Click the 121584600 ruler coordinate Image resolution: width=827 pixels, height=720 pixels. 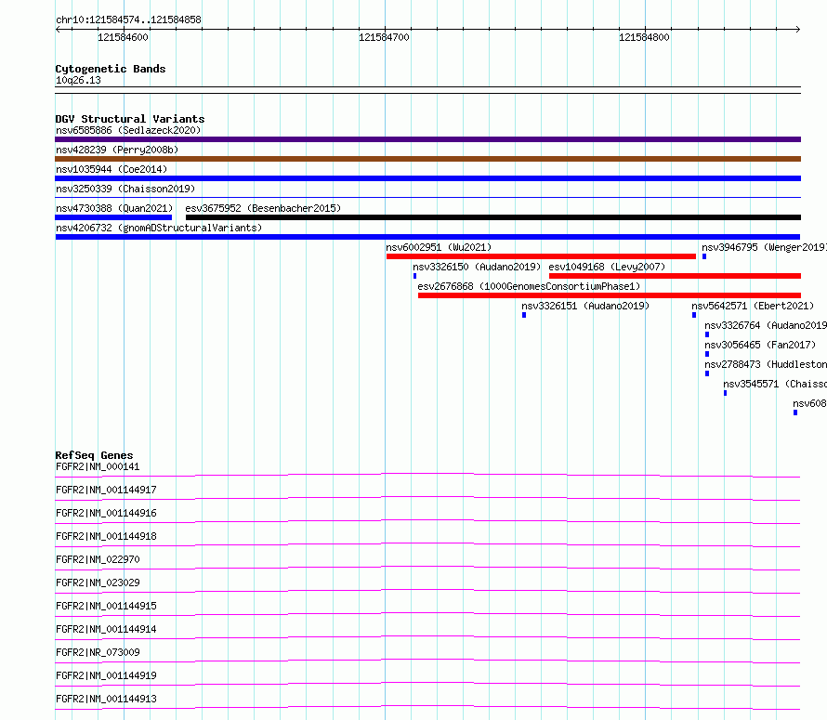(123, 37)
